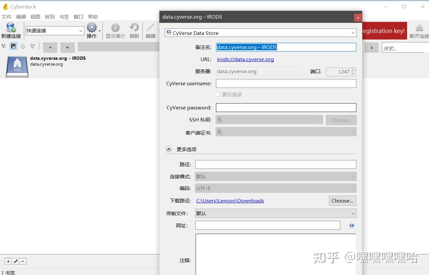Delete selected bookmark using the minus icon
429x275 pixels.
(22, 261)
